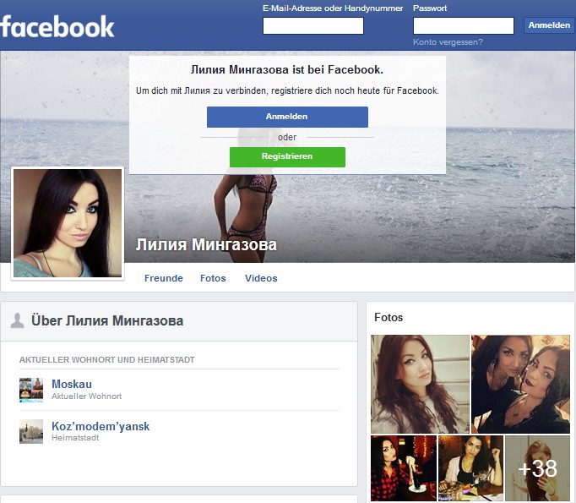
Task: Click the Moskau city thumbnail icon
Action: click(x=31, y=390)
